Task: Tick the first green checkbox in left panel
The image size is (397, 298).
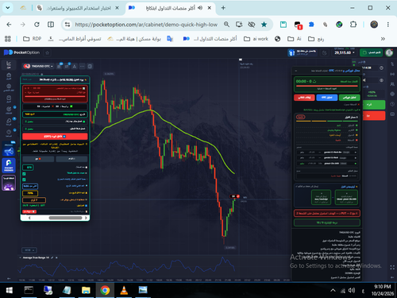Action: 24,174
